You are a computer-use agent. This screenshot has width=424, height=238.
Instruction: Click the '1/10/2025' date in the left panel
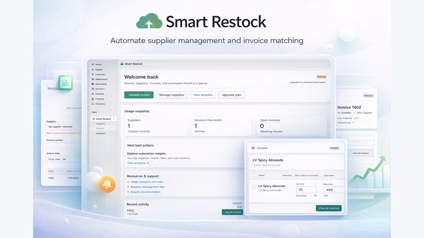tap(73, 178)
